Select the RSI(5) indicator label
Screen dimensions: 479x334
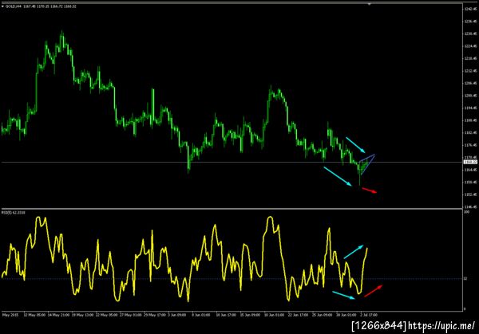[6, 212]
